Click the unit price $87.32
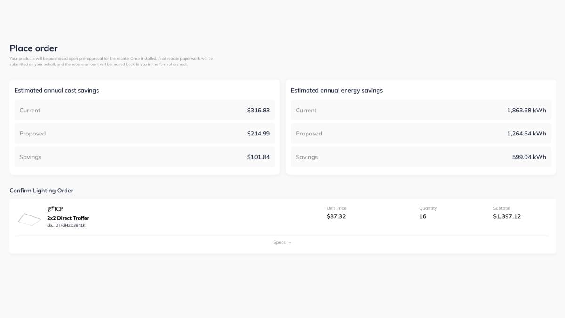The image size is (565, 318). (x=336, y=216)
